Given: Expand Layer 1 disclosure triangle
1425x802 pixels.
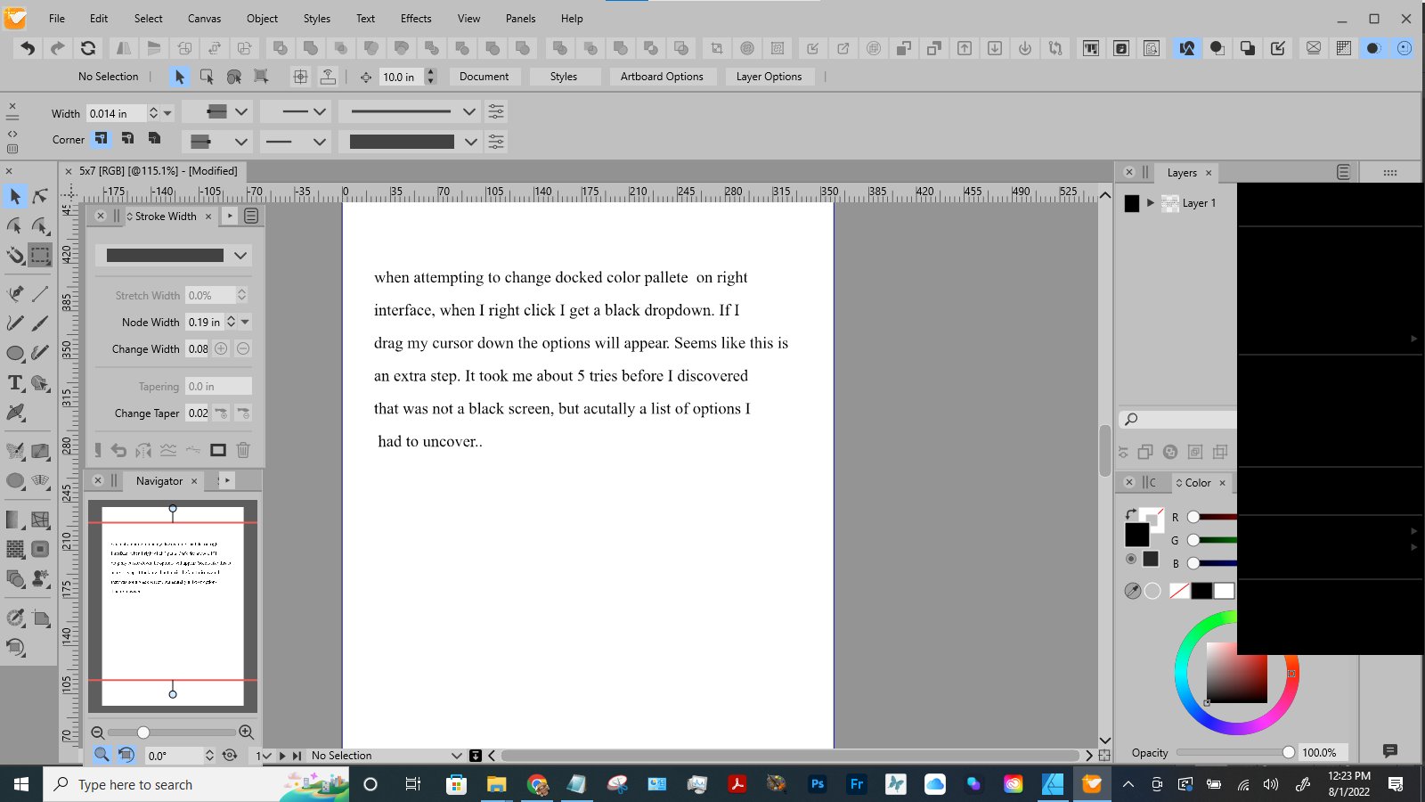Looking at the screenshot, I should (1151, 203).
